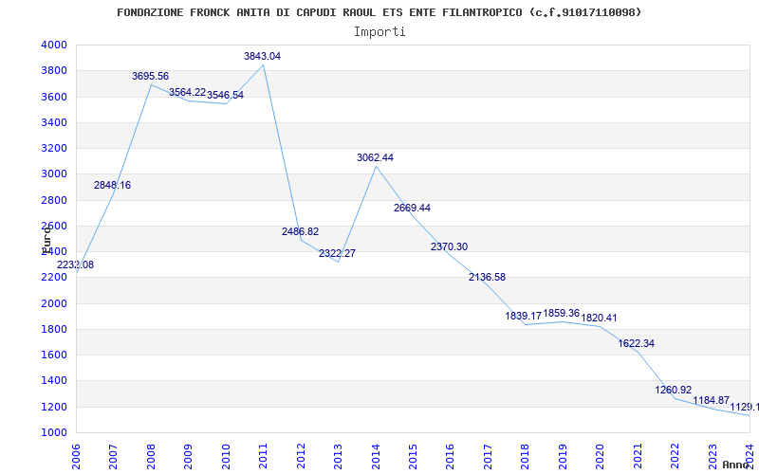This screenshot has height=474, width=759.
Task: Click the 2848.16 data label
Action: [112, 185]
